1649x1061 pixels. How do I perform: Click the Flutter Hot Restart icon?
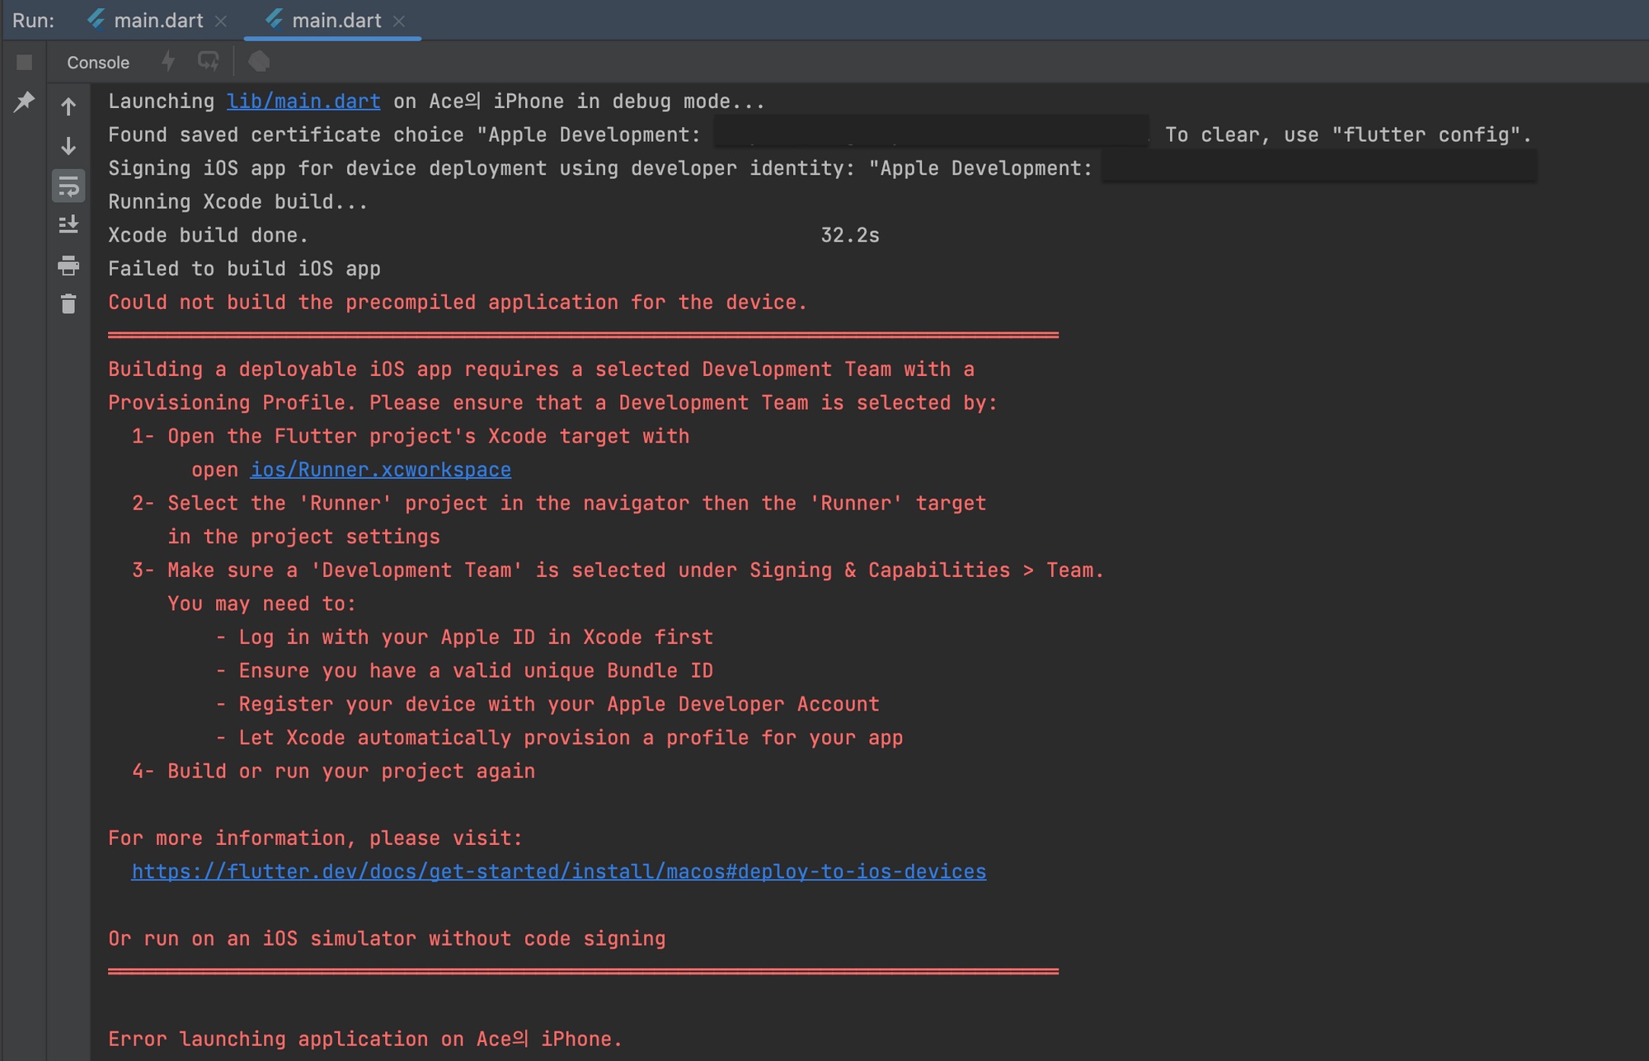pyautogui.click(x=208, y=62)
